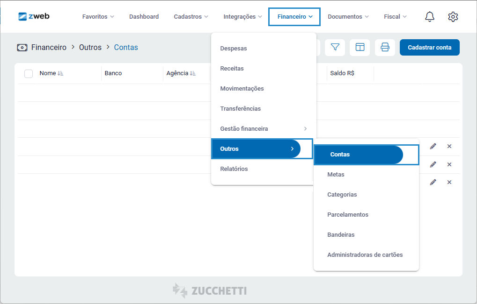The height and width of the screenshot is (304, 477).
Task: Go to the Dashboard
Action: [144, 17]
